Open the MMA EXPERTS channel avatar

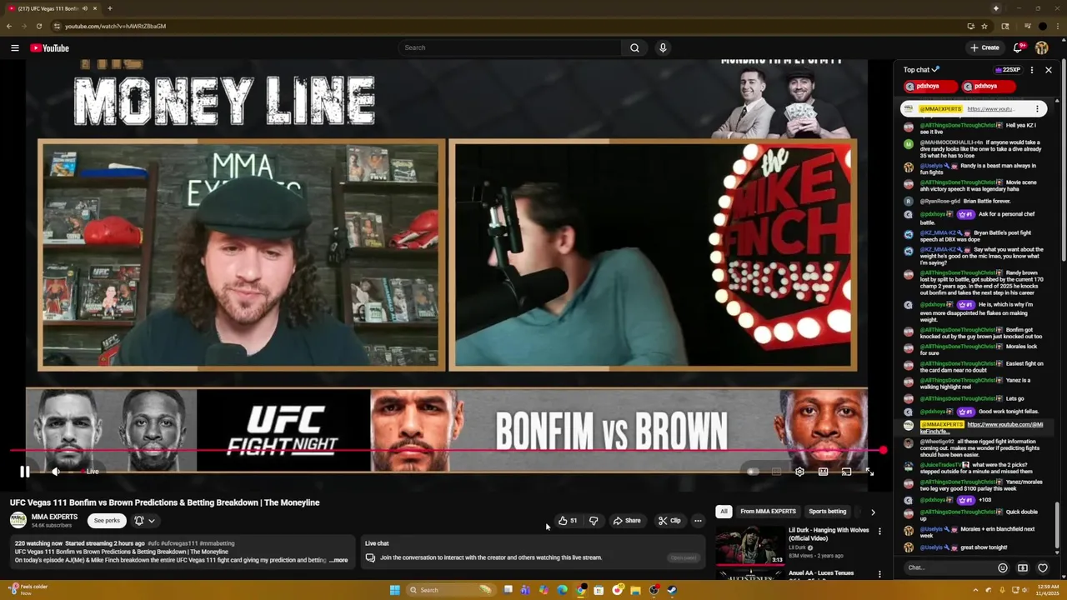point(18,520)
